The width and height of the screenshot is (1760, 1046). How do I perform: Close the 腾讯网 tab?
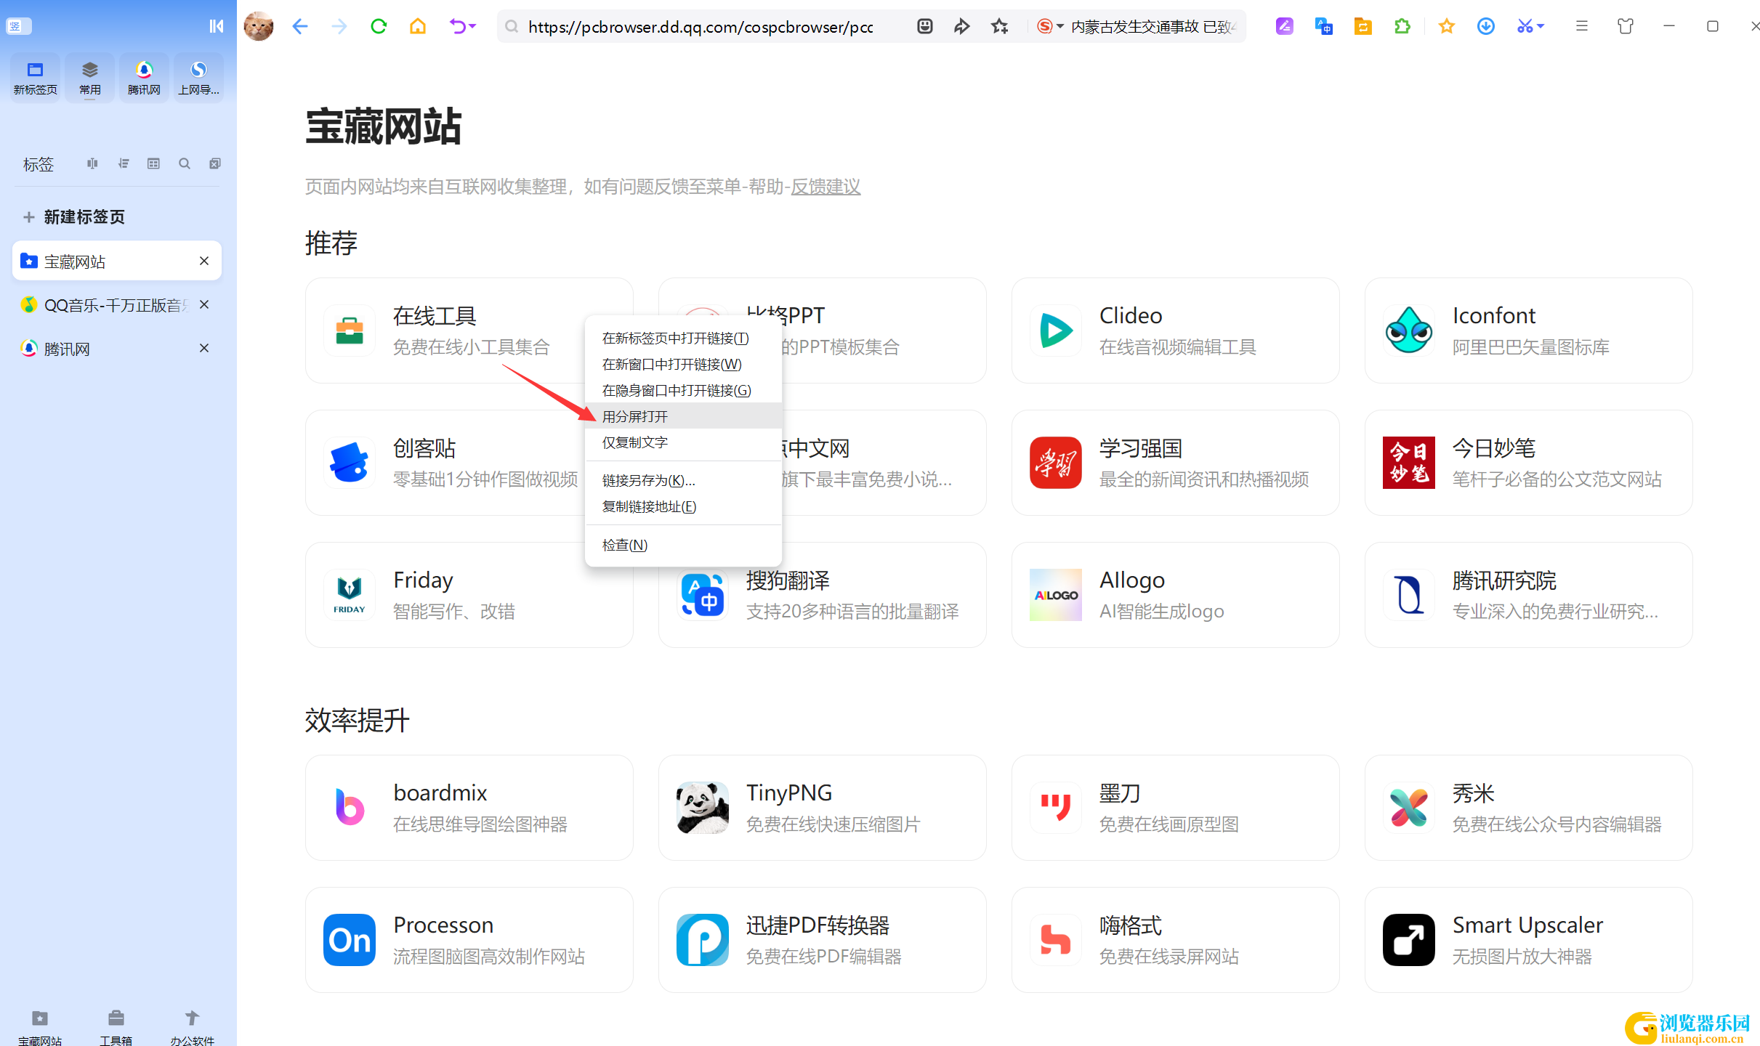coord(204,348)
